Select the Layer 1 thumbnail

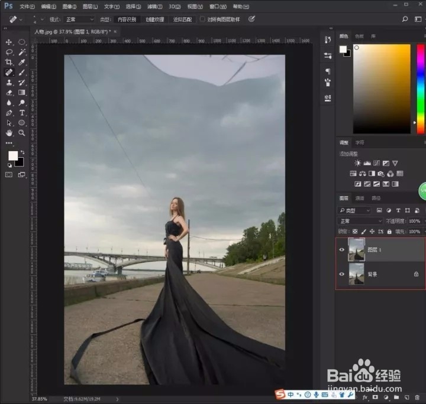356,250
